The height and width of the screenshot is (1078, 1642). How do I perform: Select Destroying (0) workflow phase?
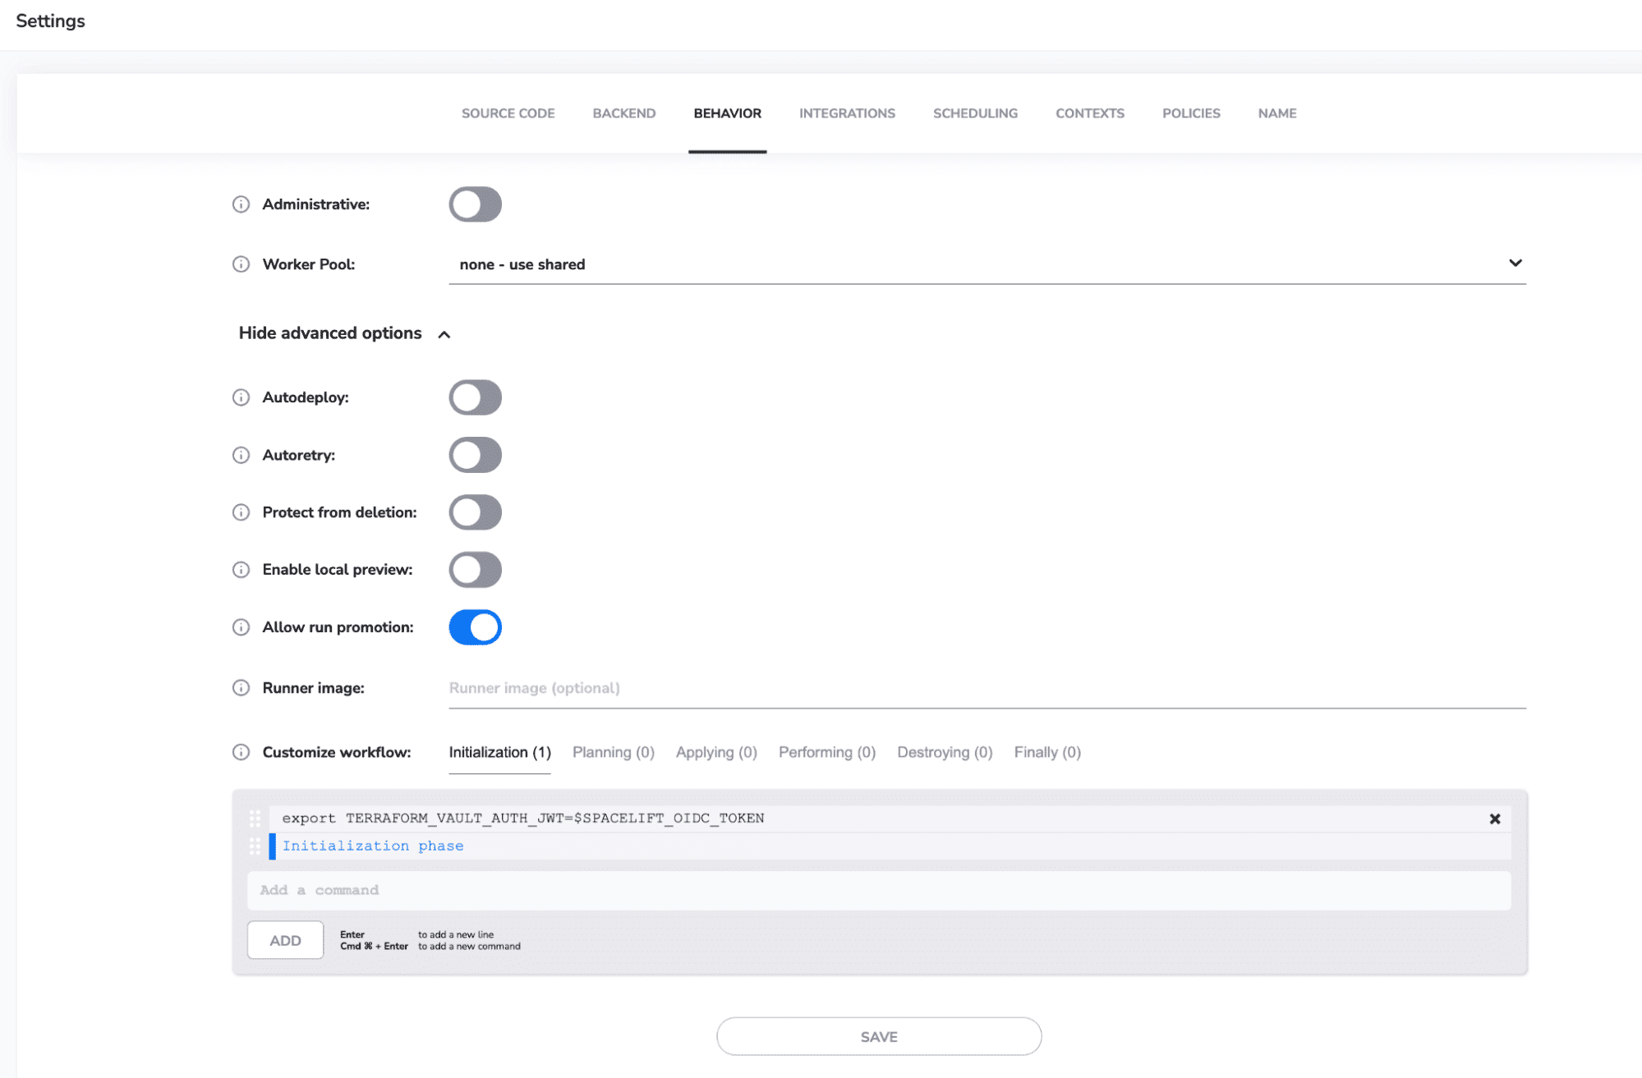coord(945,752)
